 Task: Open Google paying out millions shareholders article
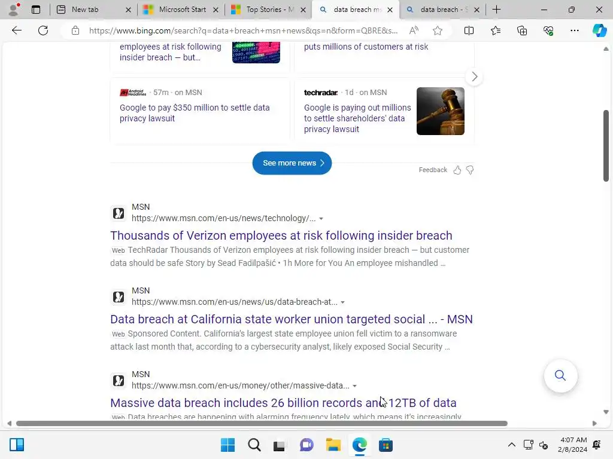(357, 118)
